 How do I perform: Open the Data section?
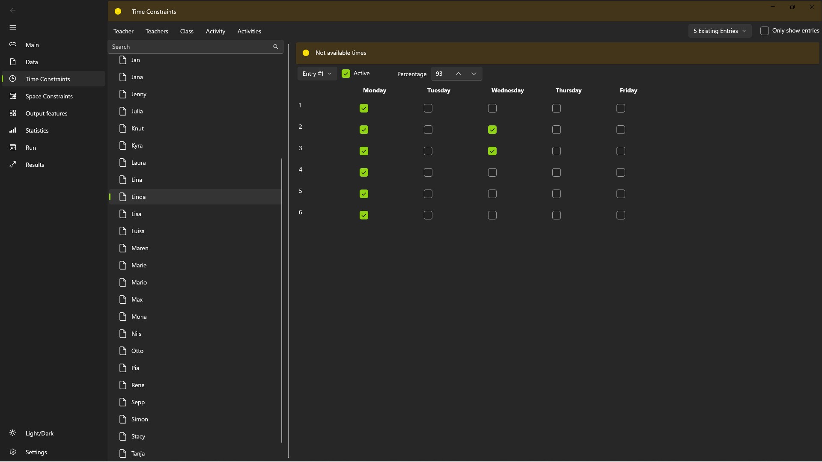pos(32,62)
